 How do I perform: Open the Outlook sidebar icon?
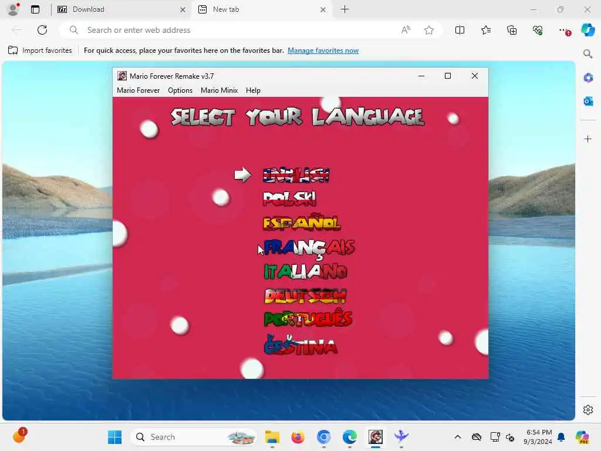click(x=588, y=101)
